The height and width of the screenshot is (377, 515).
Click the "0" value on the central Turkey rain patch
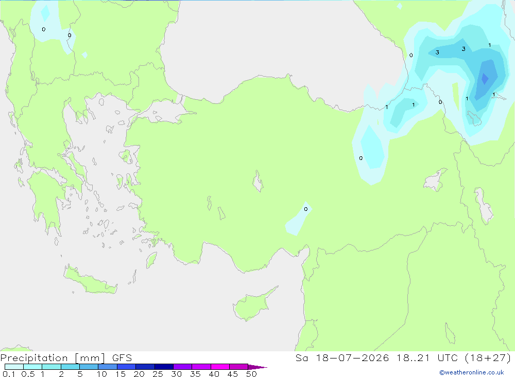[x=306, y=209]
